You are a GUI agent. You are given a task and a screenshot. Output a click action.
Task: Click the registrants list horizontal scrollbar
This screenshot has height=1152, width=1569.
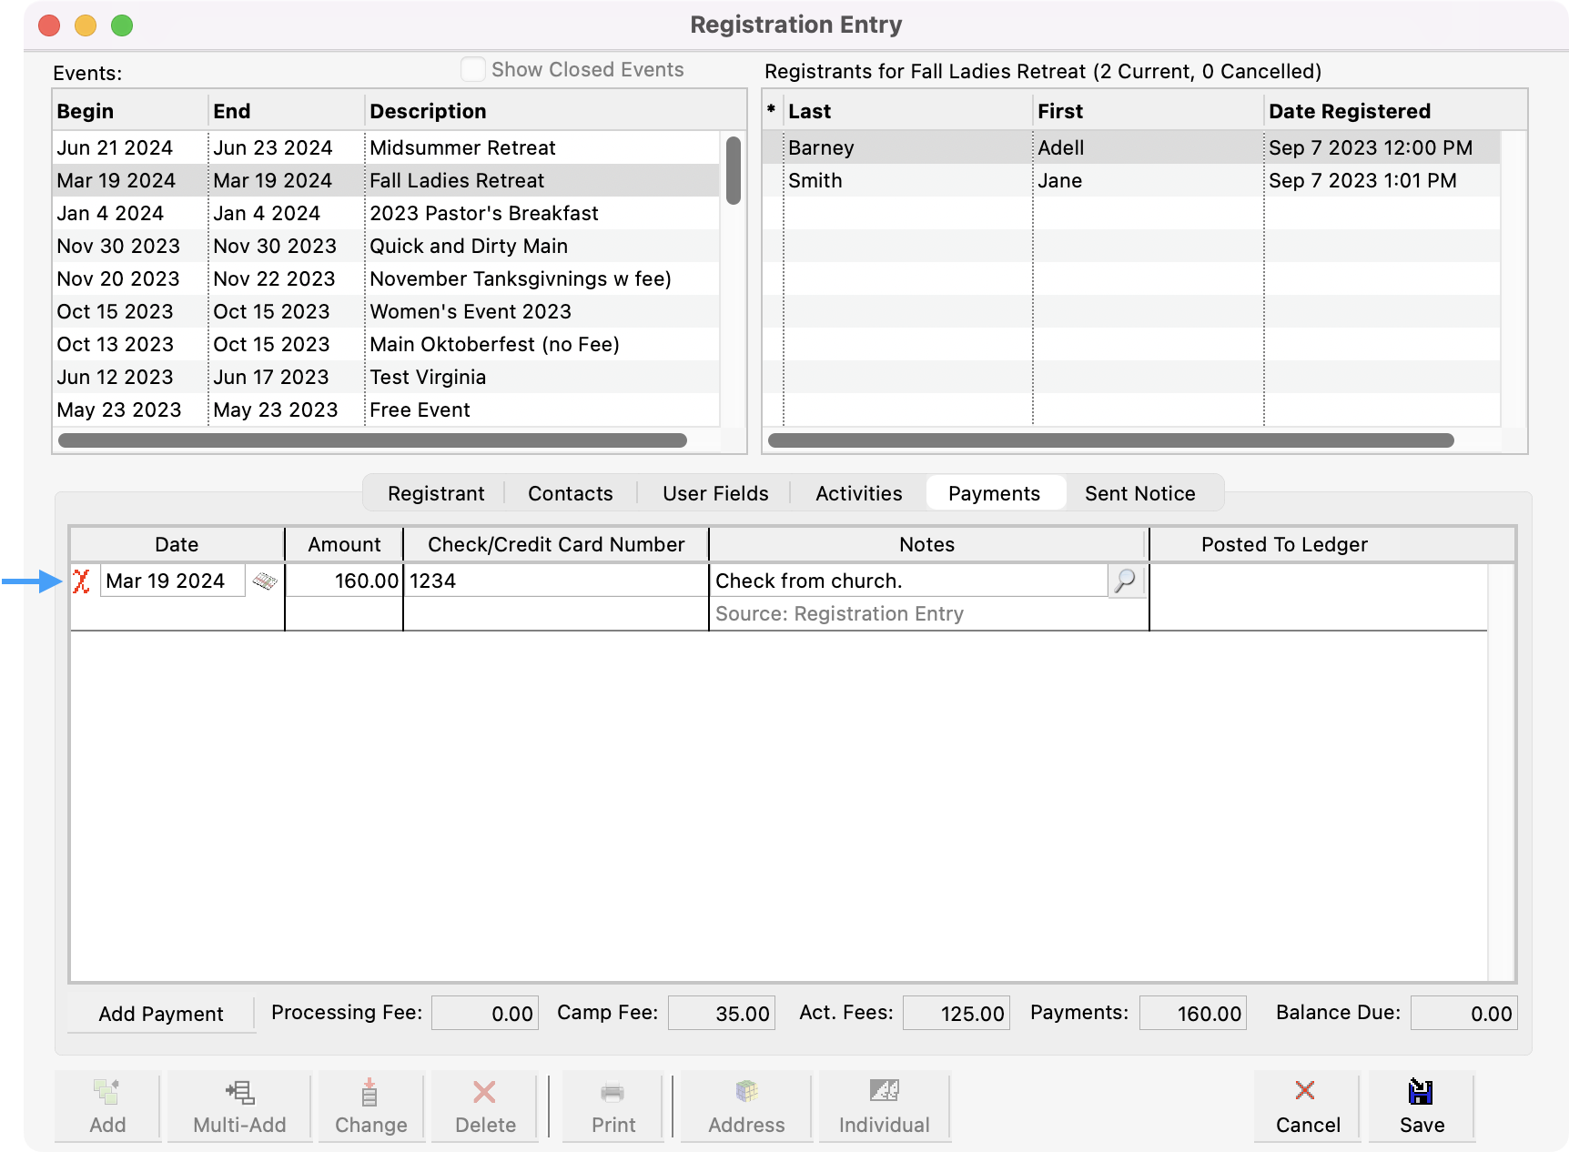click(1110, 440)
